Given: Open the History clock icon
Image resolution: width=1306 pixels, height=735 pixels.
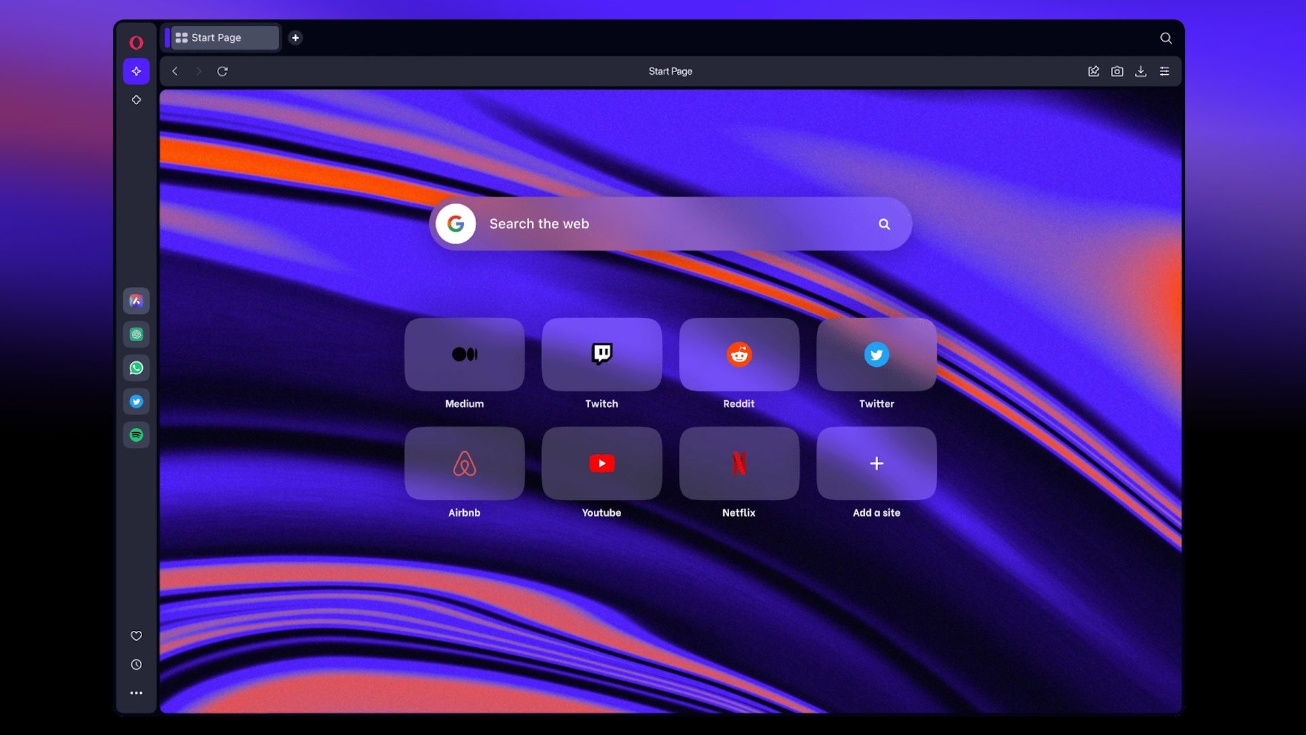Looking at the screenshot, I should [x=136, y=664].
